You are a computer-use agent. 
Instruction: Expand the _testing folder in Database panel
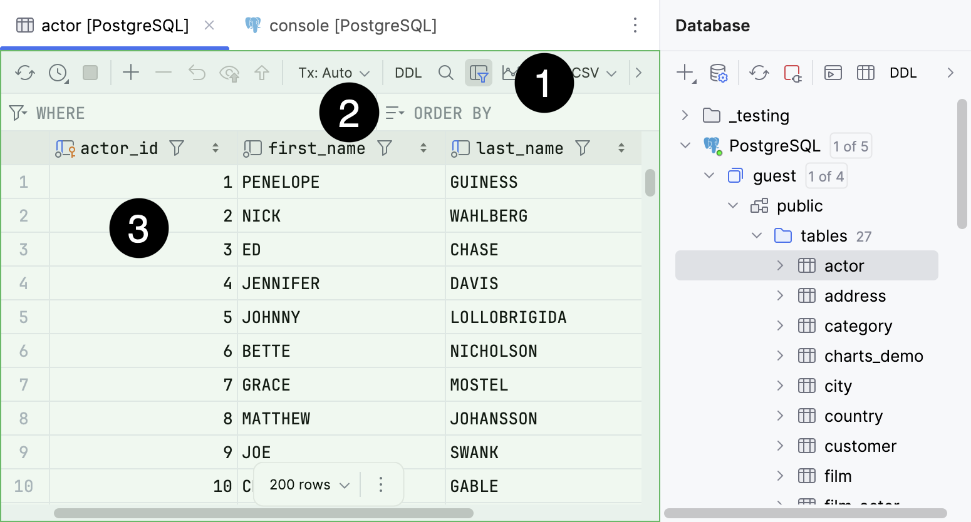point(683,115)
